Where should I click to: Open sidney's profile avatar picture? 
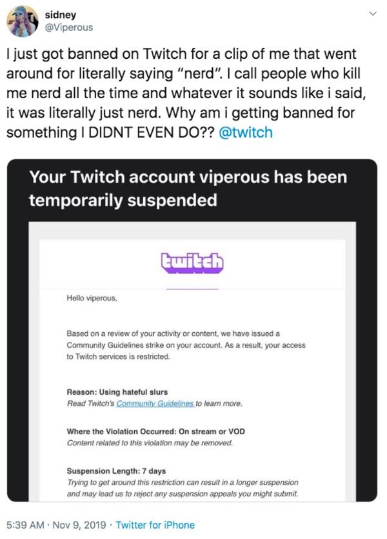pyautogui.click(x=23, y=21)
